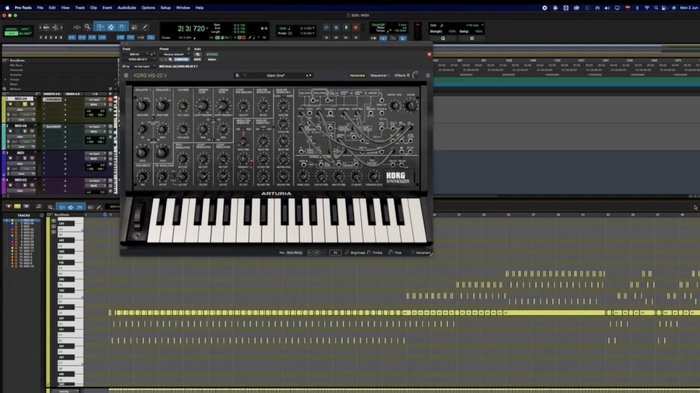
Task: Open the Event menu in the menu bar
Action: 107,8
